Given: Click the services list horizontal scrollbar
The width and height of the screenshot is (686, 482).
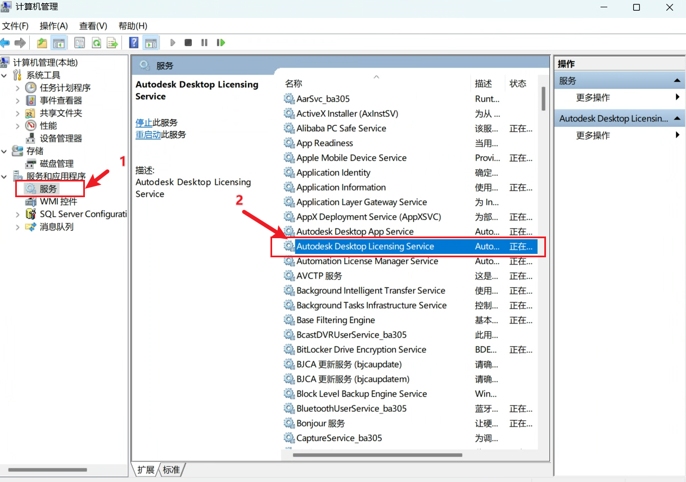Looking at the screenshot, I should tap(377, 455).
